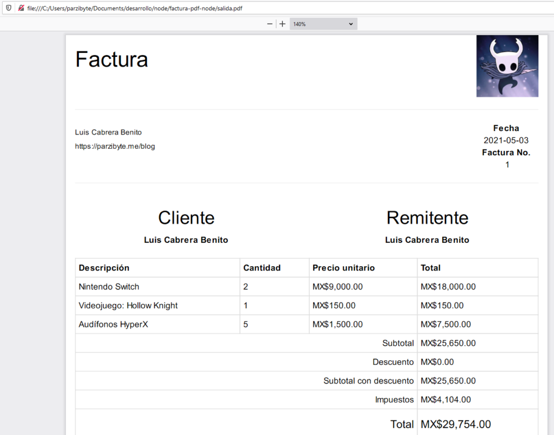Click the zoom out minus button

point(270,24)
